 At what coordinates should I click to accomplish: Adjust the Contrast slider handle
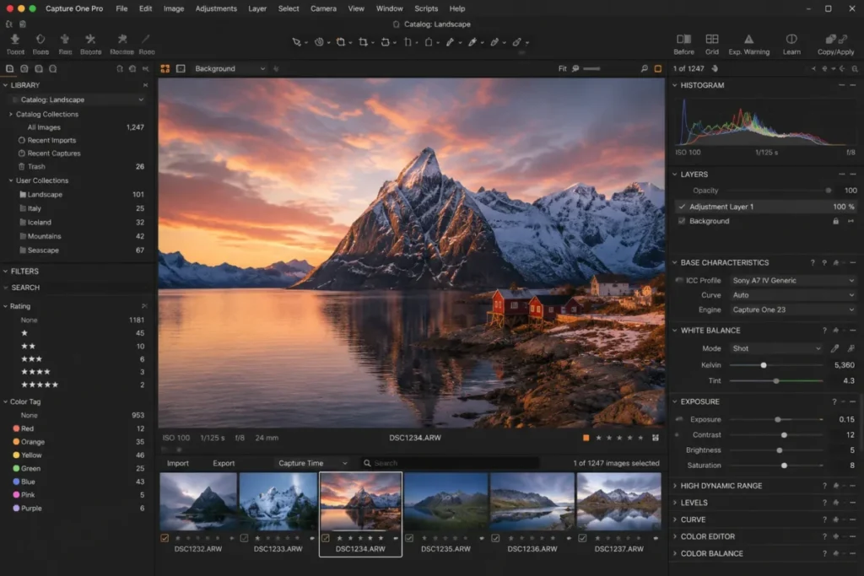pyautogui.click(x=784, y=435)
